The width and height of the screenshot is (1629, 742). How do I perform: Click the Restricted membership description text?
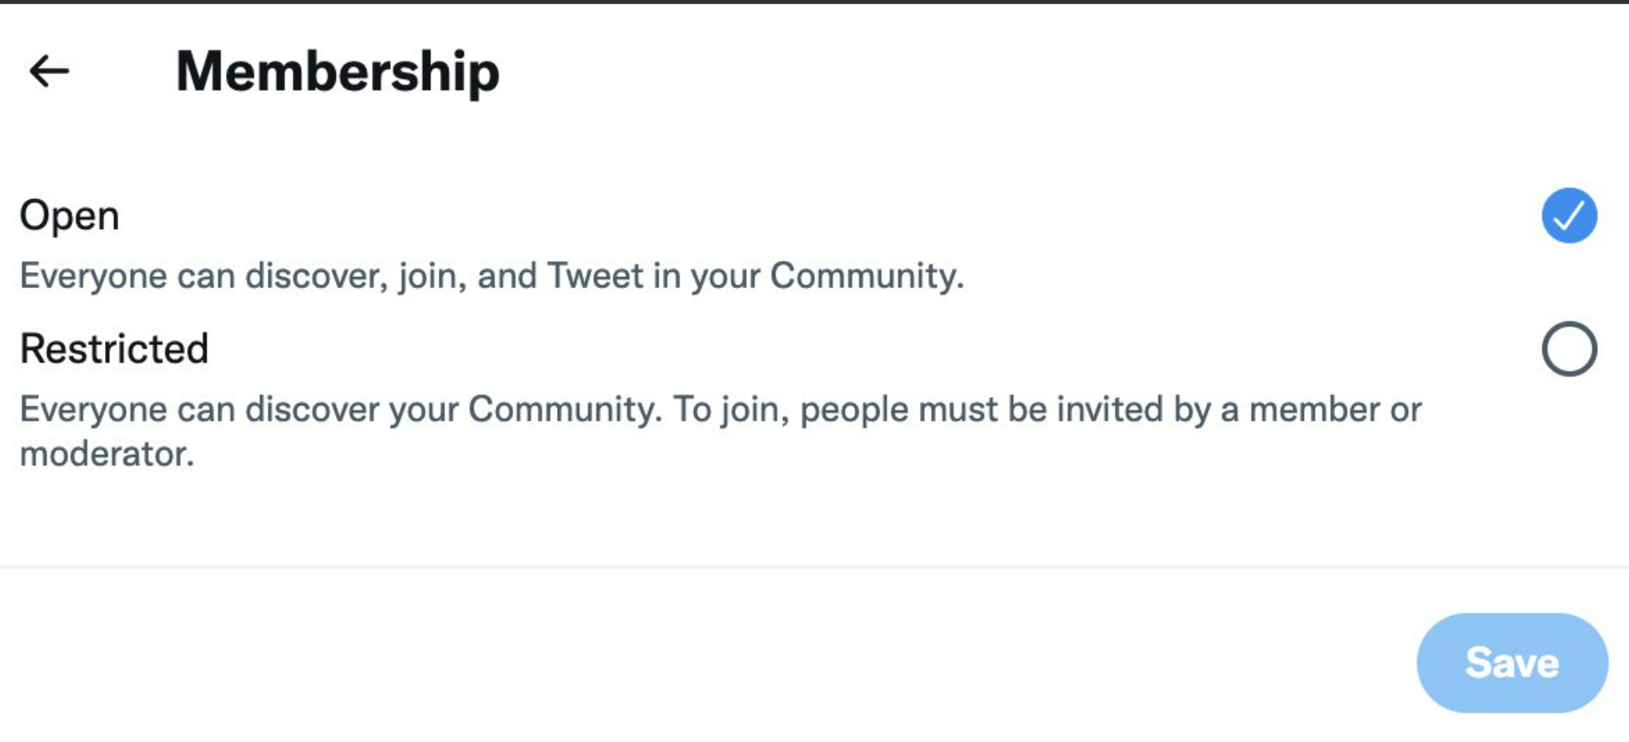point(720,410)
